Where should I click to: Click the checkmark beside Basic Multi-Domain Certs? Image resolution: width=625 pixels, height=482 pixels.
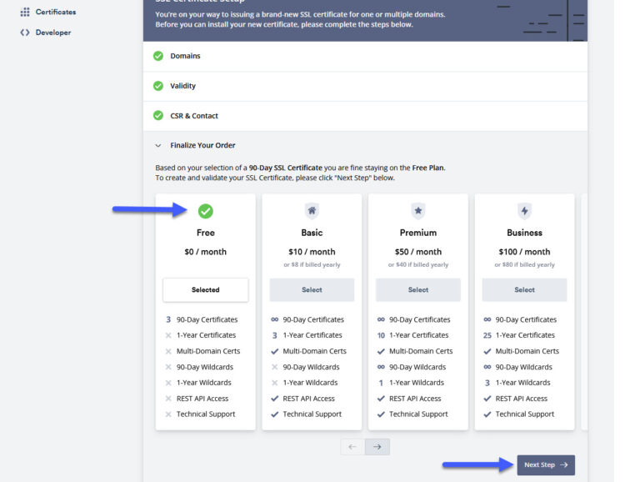click(x=275, y=352)
